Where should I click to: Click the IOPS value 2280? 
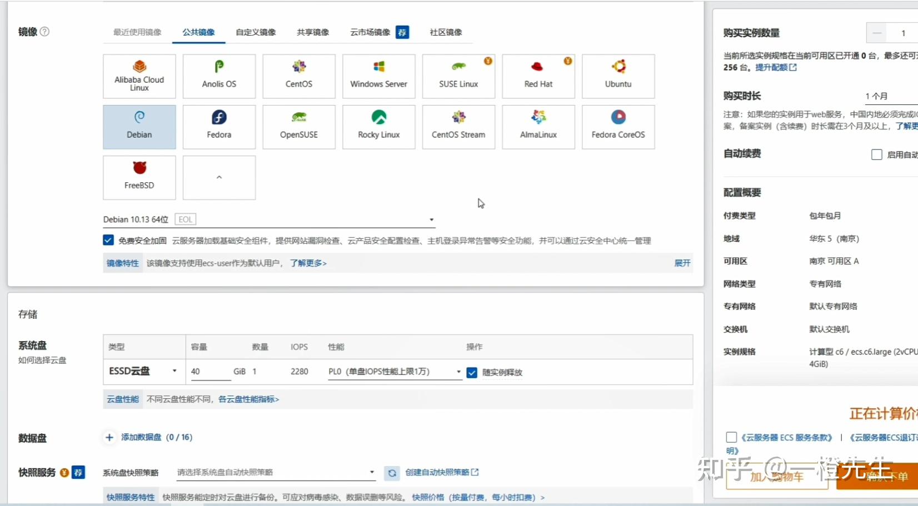(x=299, y=372)
